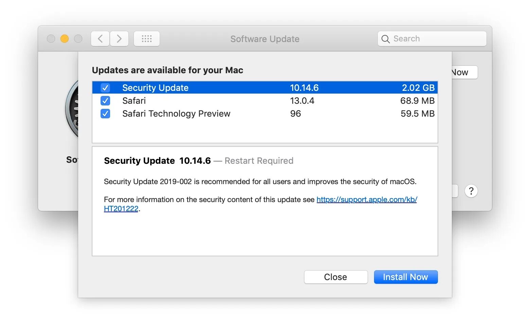This screenshot has width=530, height=316.
Task: Go forward with the right chevron button
Action: [119, 39]
